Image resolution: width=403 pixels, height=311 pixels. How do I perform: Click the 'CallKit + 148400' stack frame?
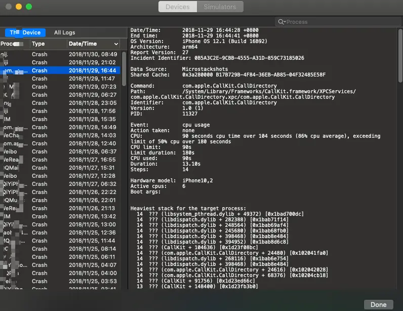click(197, 286)
